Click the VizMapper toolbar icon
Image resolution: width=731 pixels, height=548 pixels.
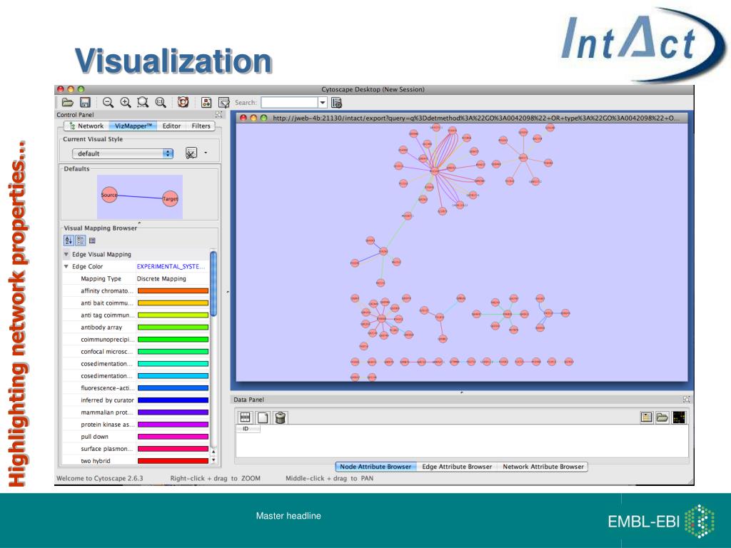206,103
